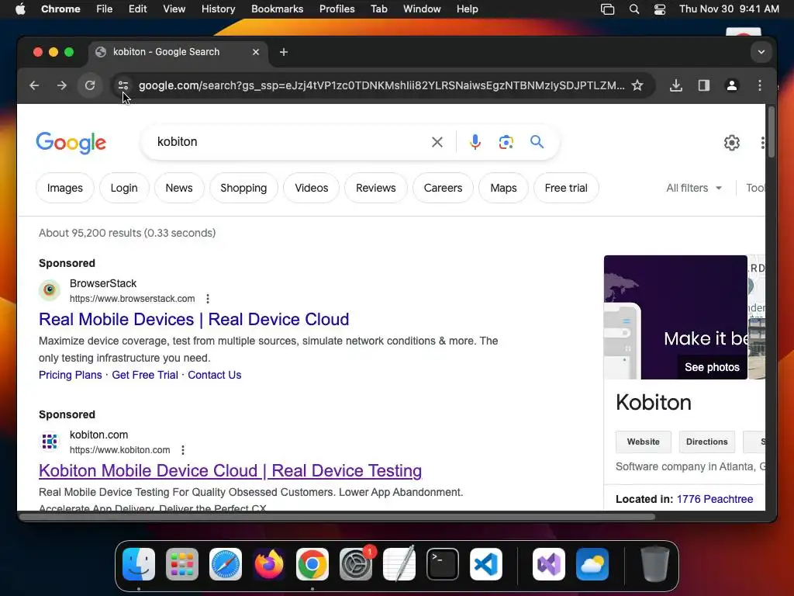Open site information icon in address bar
794x596 pixels.
[123, 85]
